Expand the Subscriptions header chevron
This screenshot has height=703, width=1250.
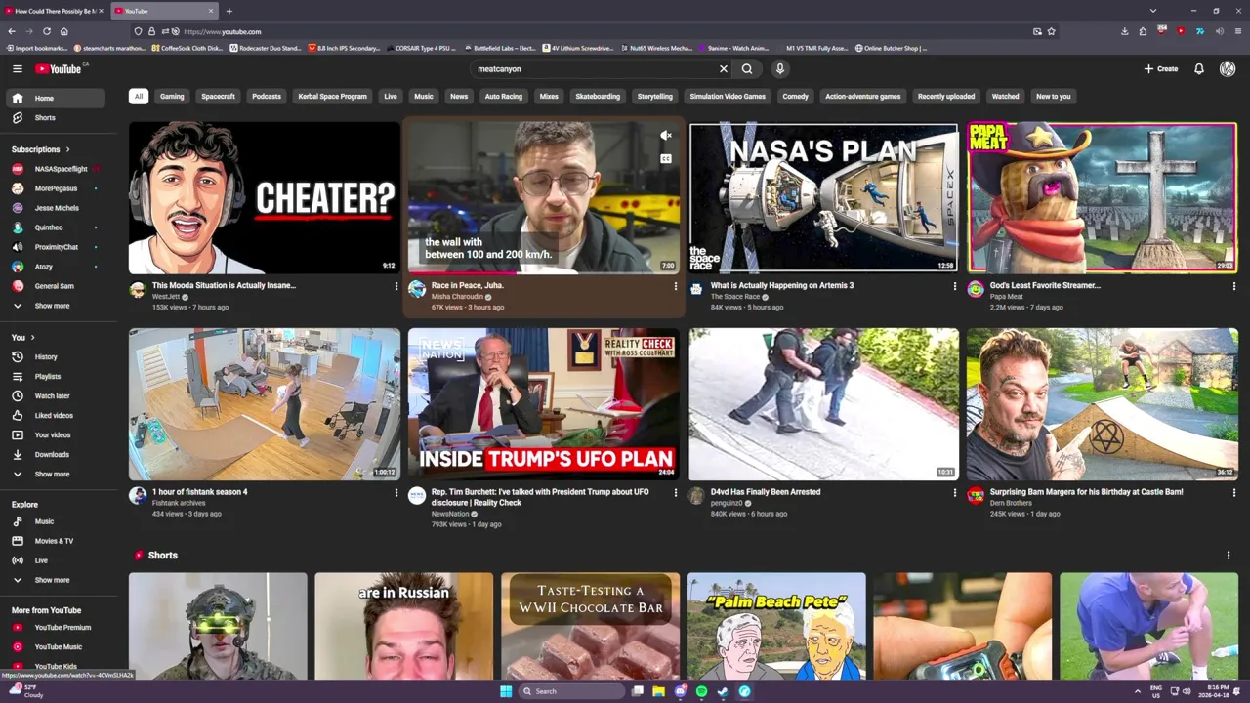coord(67,149)
